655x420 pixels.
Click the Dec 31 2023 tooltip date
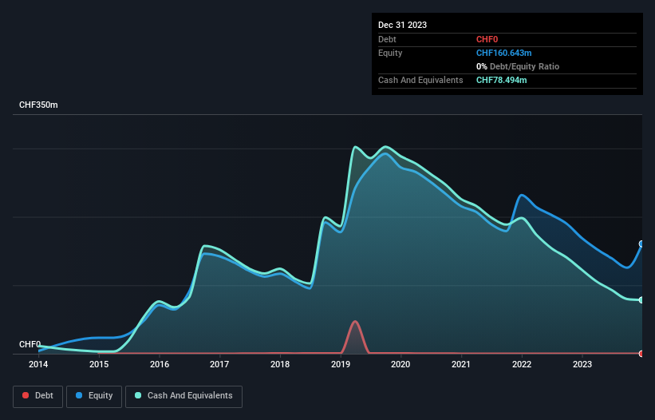(402, 25)
